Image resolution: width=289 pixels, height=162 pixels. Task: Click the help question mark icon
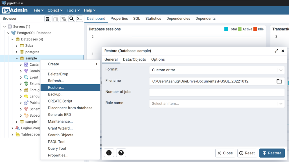pyautogui.click(x=121, y=153)
